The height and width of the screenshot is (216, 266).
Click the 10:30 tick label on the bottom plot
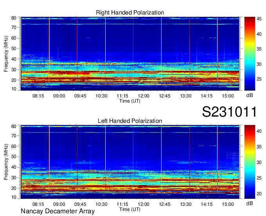(x=101, y=204)
